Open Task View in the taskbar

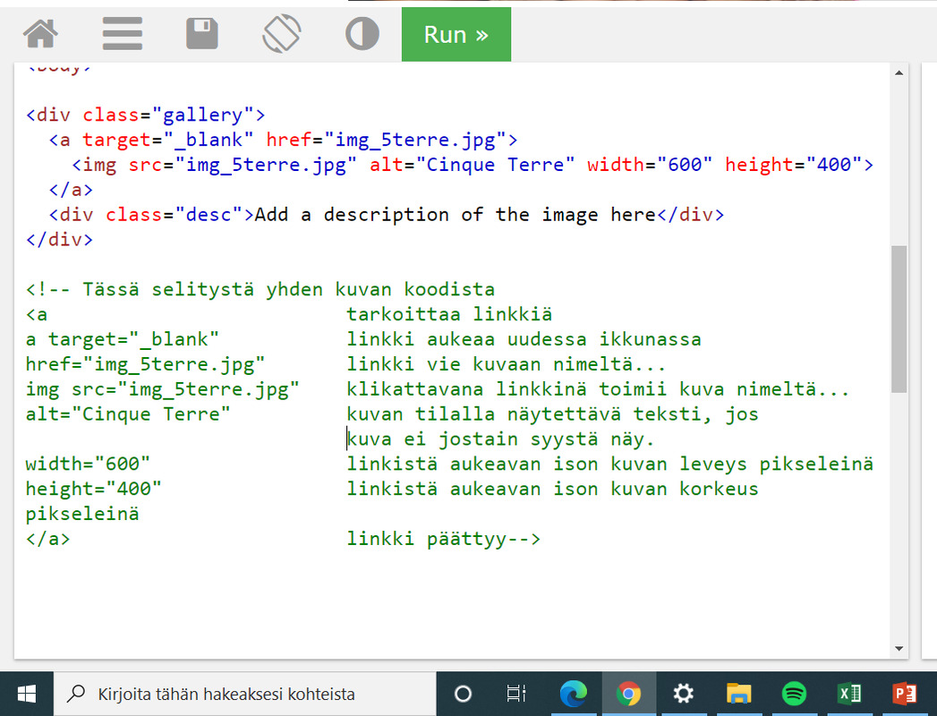(x=516, y=694)
